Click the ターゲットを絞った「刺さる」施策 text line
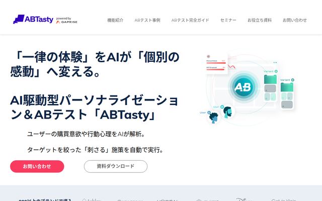Screen dimensions: 322x201 96,150
